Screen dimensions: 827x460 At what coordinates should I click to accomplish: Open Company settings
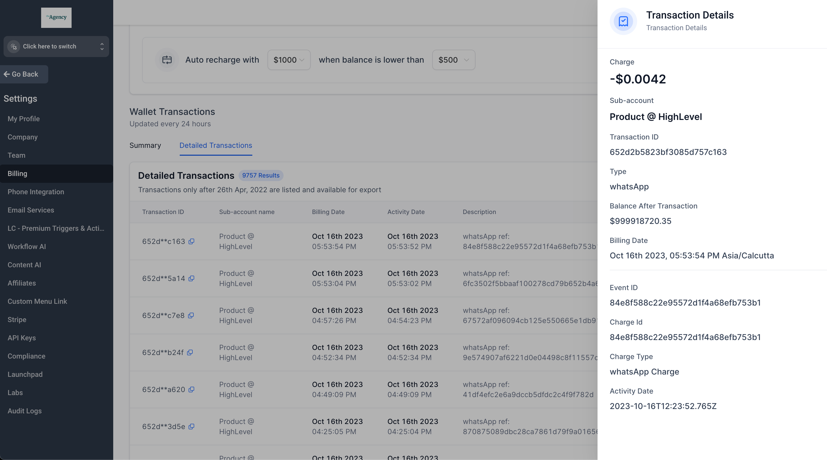pyautogui.click(x=23, y=137)
